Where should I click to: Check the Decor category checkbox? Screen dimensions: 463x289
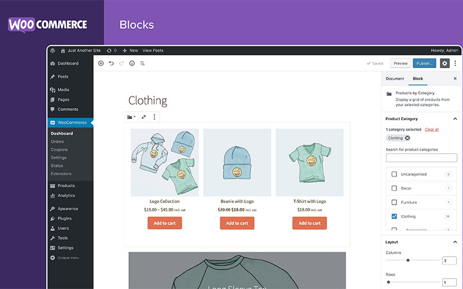[394, 188]
